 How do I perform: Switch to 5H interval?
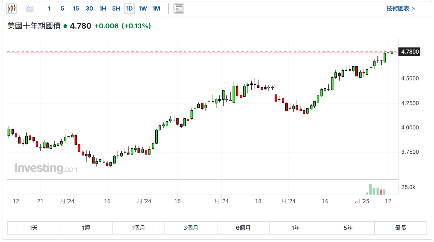(116, 9)
